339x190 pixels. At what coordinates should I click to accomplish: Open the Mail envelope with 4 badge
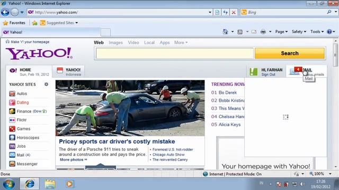(296, 71)
